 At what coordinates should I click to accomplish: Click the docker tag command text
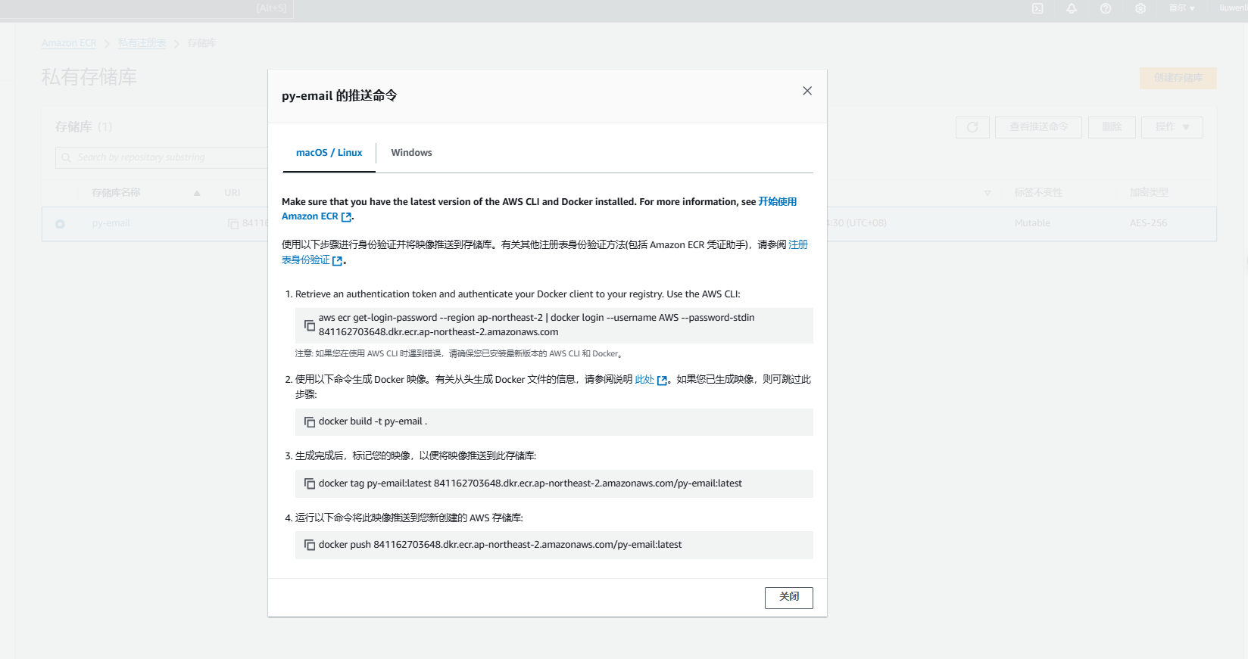click(x=530, y=483)
